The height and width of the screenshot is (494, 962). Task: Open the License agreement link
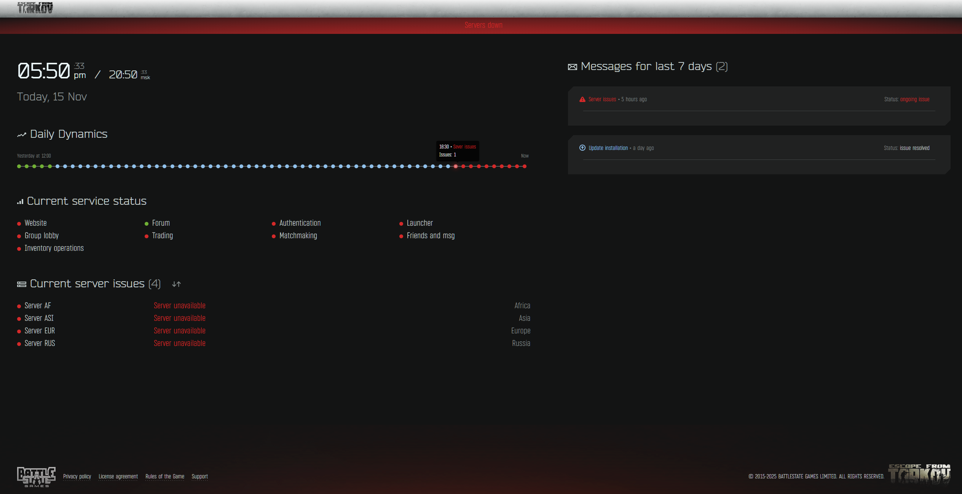tap(118, 476)
